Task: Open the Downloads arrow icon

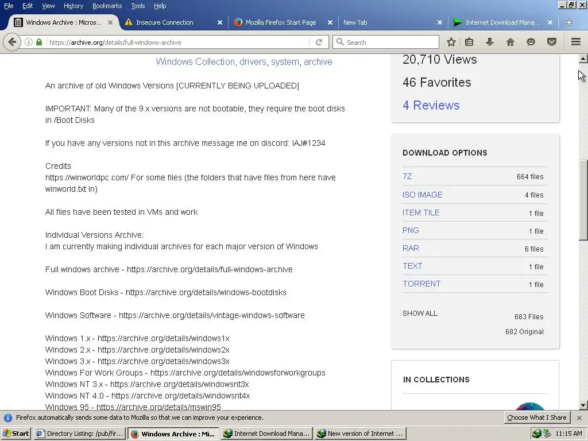Action: pos(489,42)
